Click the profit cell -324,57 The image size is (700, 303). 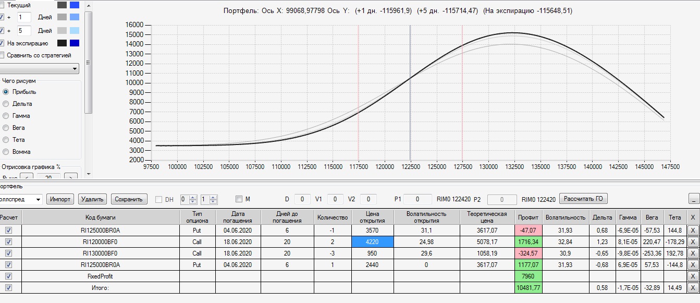coord(529,253)
